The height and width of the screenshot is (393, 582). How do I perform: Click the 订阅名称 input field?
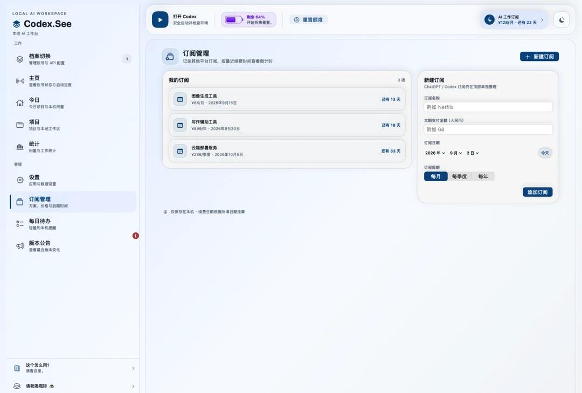488,107
